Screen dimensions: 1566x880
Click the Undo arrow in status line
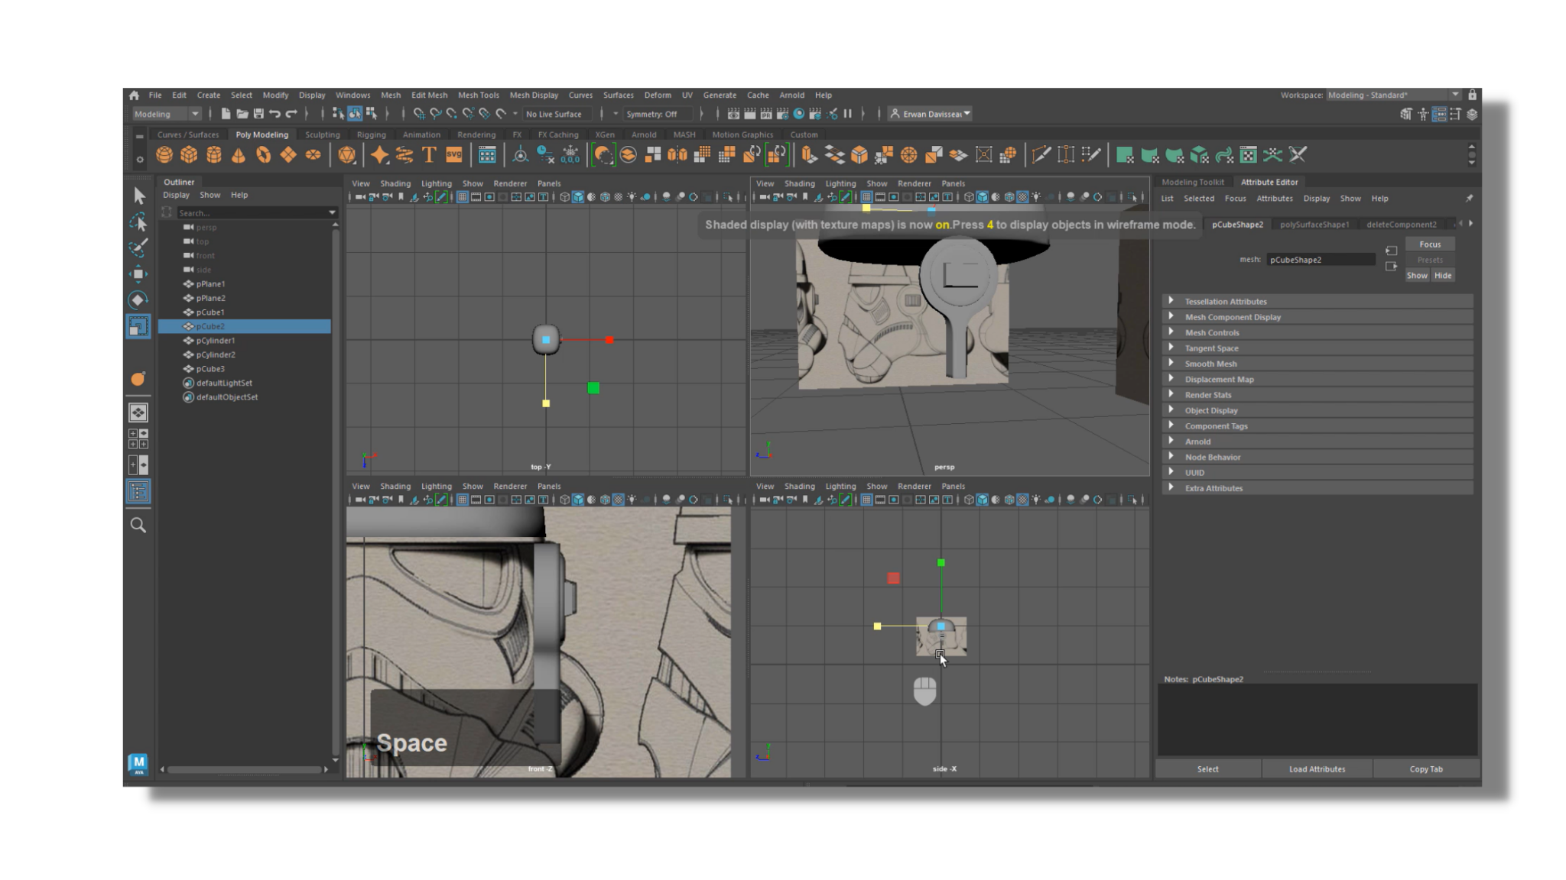click(275, 114)
